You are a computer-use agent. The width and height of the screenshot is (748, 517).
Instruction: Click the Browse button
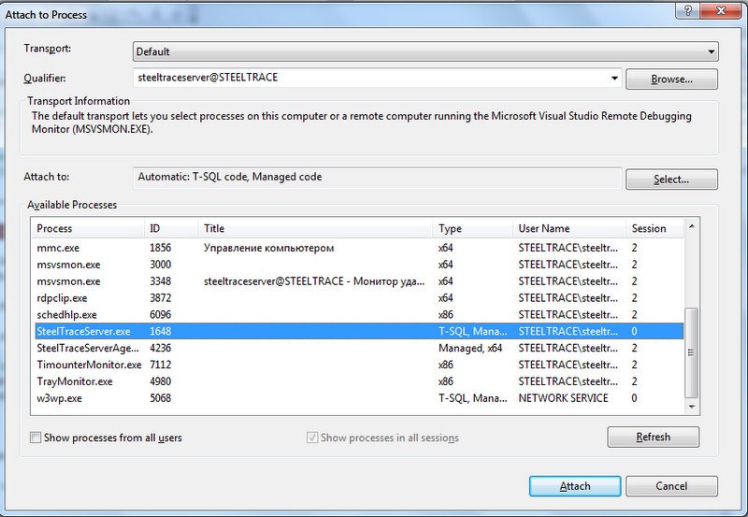(671, 79)
